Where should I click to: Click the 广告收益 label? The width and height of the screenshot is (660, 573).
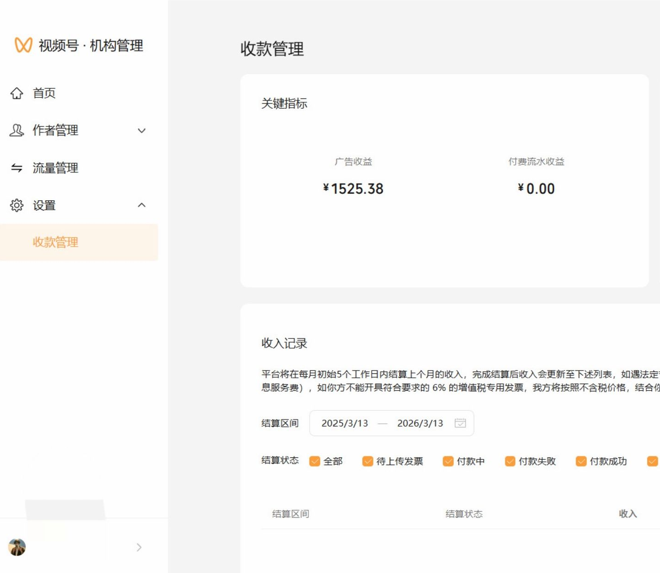353,162
